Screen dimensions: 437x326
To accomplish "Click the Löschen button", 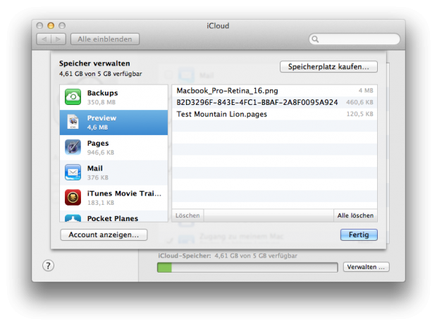I will click(x=187, y=215).
